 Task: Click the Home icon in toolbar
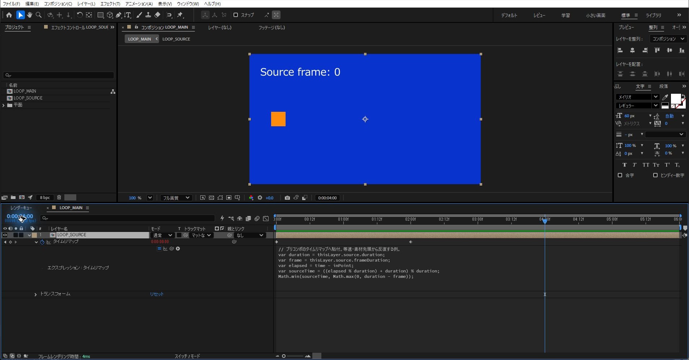(9, 15)
